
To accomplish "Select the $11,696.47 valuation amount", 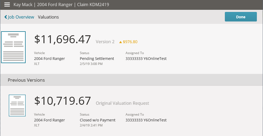I will [63, 39].
